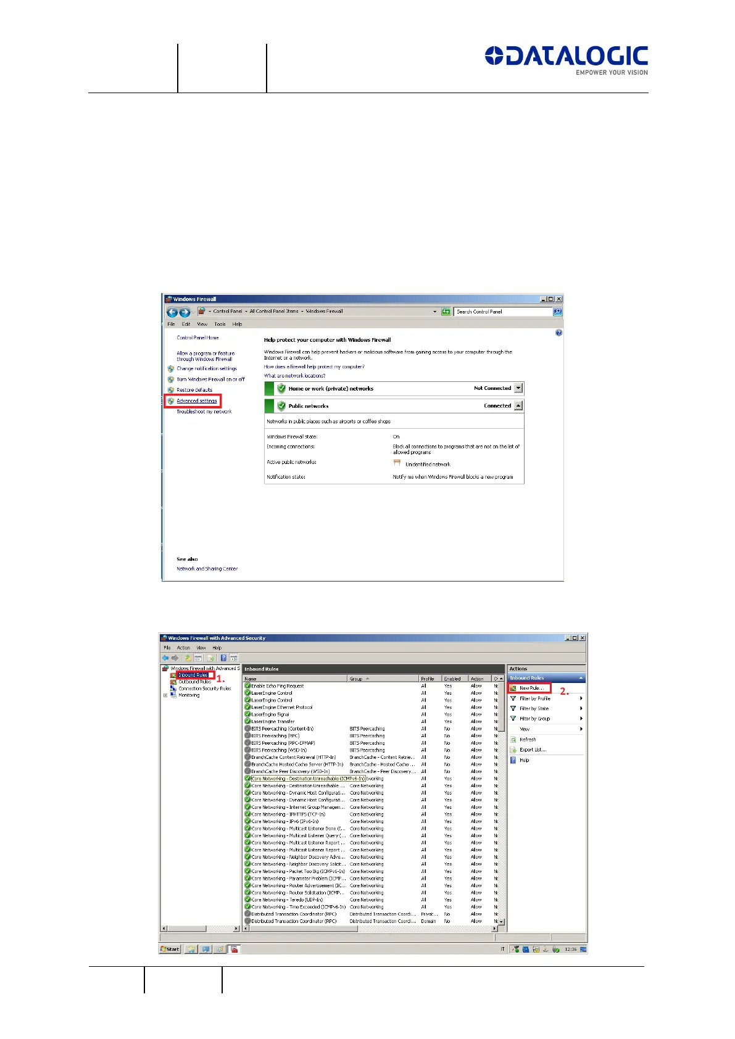The height and width of the screenshot is (1039, 735).
Task: Click the Connection Security Rules tree icon
Action: pos(173,689)
